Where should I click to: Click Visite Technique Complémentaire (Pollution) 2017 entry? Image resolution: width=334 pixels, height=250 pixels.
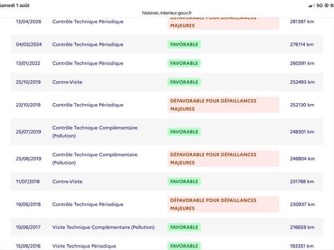click(103, 227)
